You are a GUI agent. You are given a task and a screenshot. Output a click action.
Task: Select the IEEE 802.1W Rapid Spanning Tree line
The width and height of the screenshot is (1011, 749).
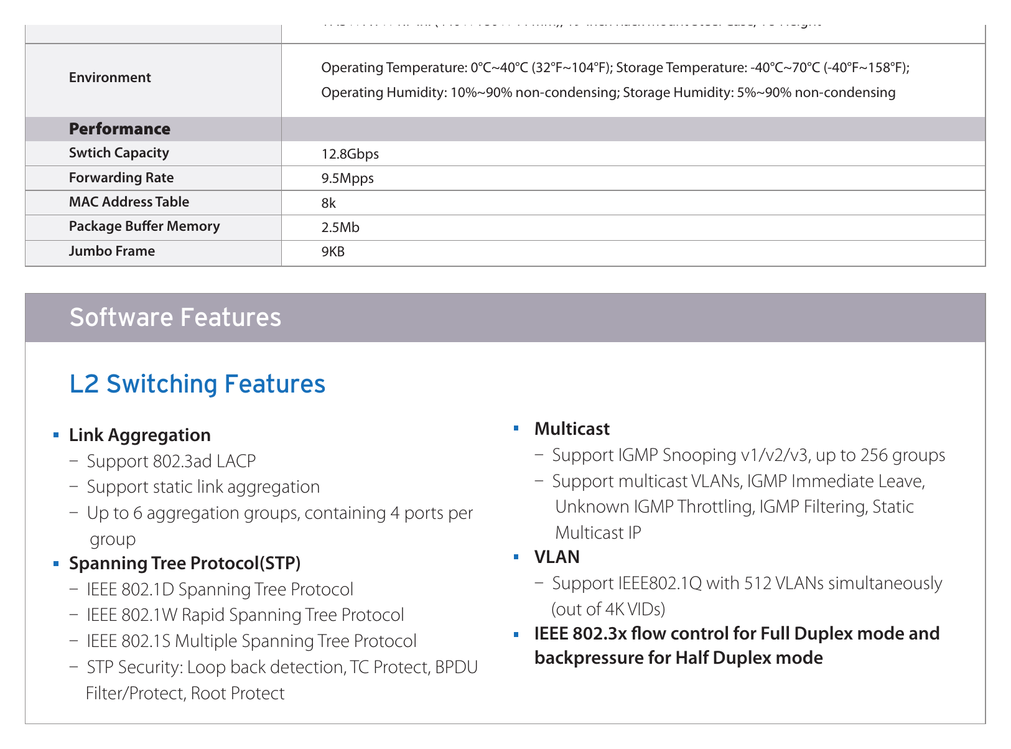tap(245, 615)
